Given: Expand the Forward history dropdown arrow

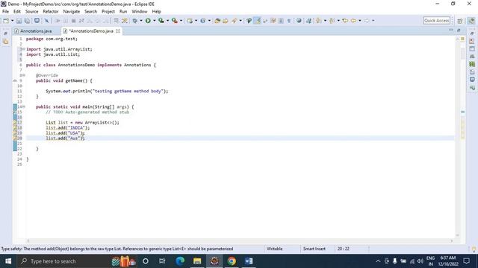Looking at the screenshot, I should [x=373, y=21].
